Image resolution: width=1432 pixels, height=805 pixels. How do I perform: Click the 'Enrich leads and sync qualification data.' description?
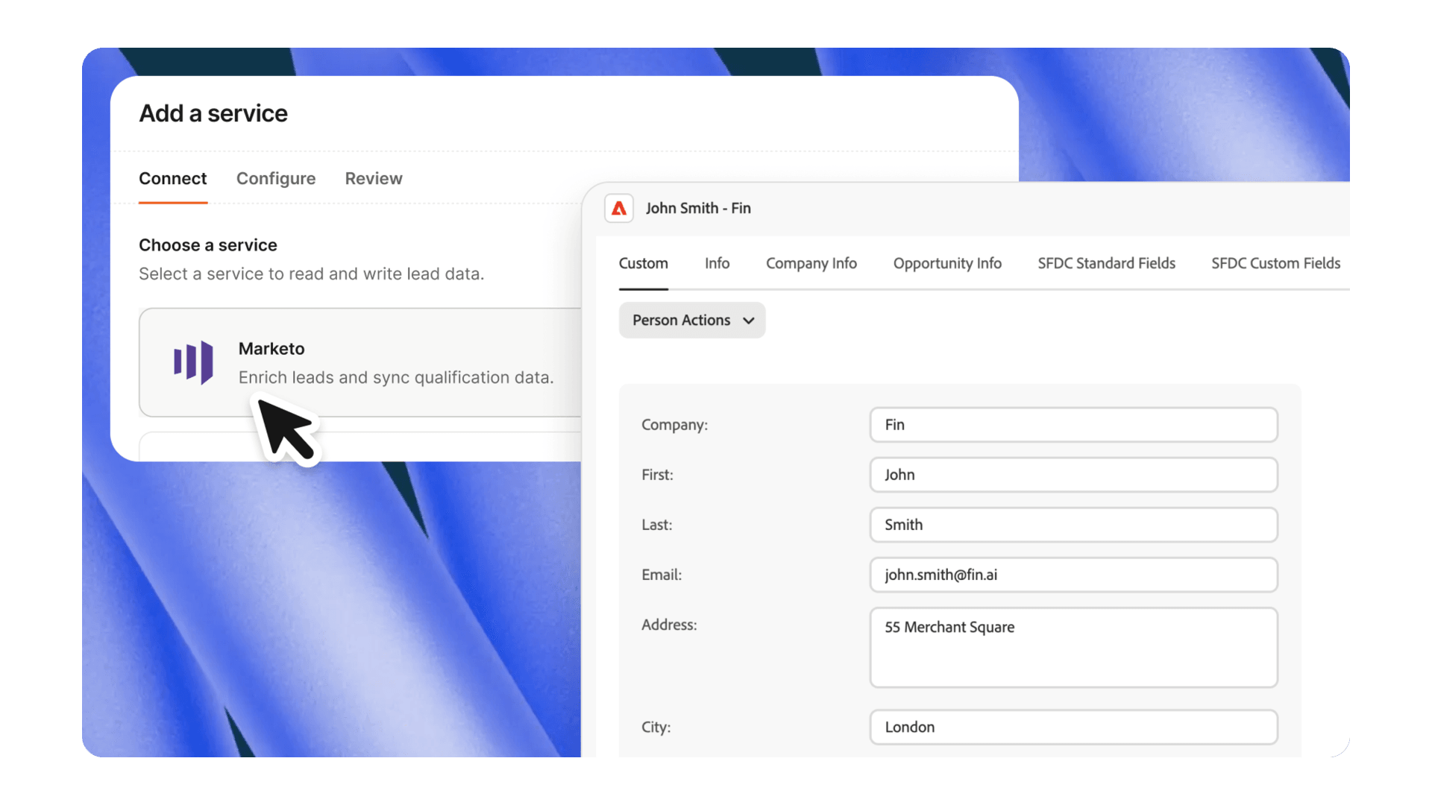396,377
